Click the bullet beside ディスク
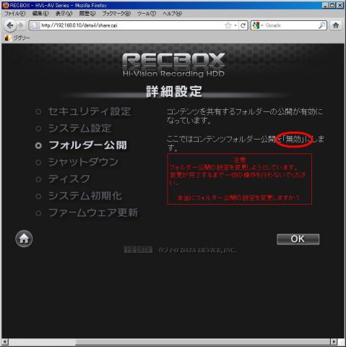Screen dimensions: 346x347 coord(38,179)
